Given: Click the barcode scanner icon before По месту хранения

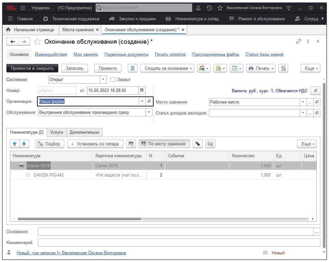Looking at the screenshot, I should pyautogui.click(x=131, y=144).
